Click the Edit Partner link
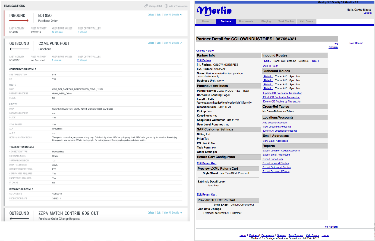This screenshot has height=241, width=375. point(204,60)
